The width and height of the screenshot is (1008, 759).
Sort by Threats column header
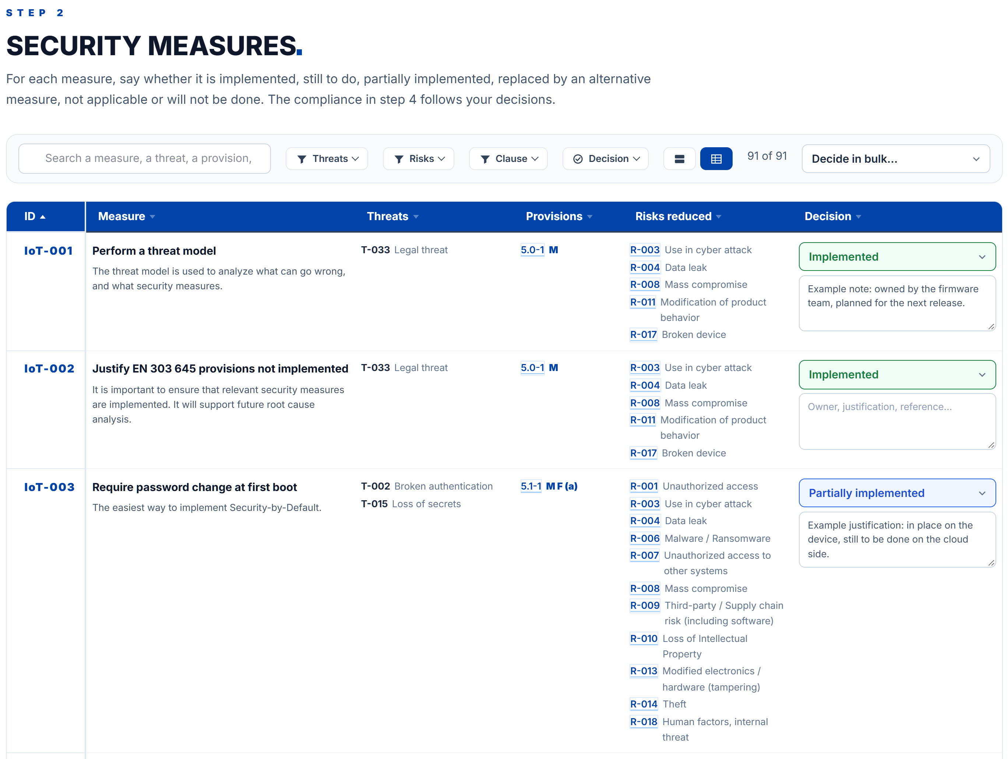click(393, 216)
